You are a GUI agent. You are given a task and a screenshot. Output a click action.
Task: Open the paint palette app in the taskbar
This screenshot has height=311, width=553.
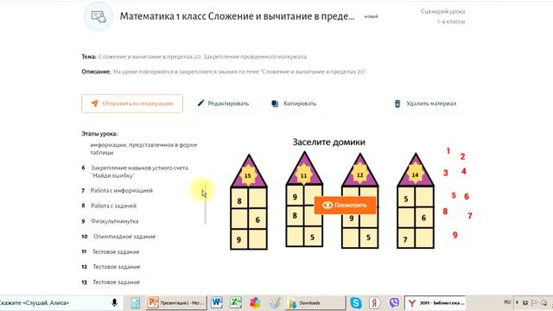click(275, 303)
